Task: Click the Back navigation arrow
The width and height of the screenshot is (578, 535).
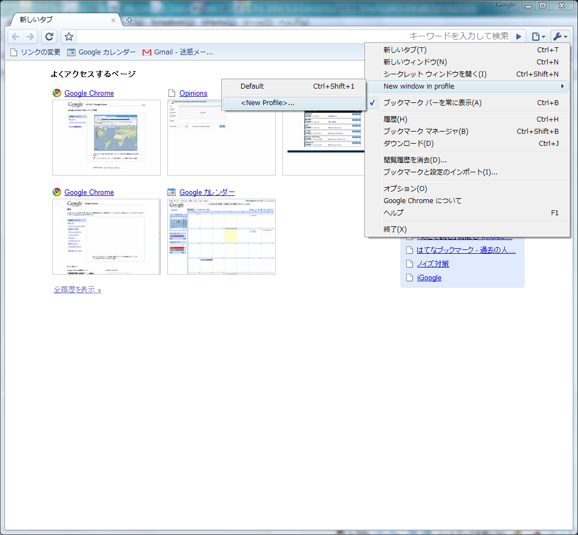Action: (15, 36)
